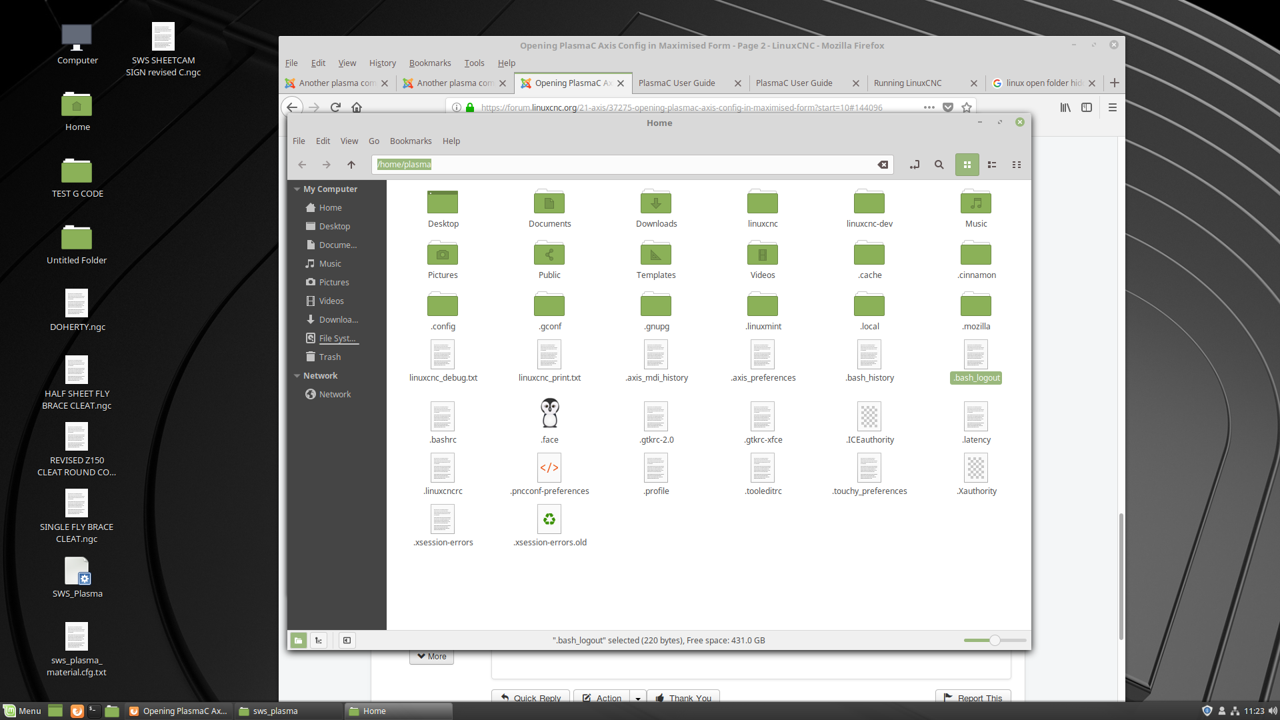Adjust the icon zoom slider
Screen dimensions: 1280x720
(994, 640)
